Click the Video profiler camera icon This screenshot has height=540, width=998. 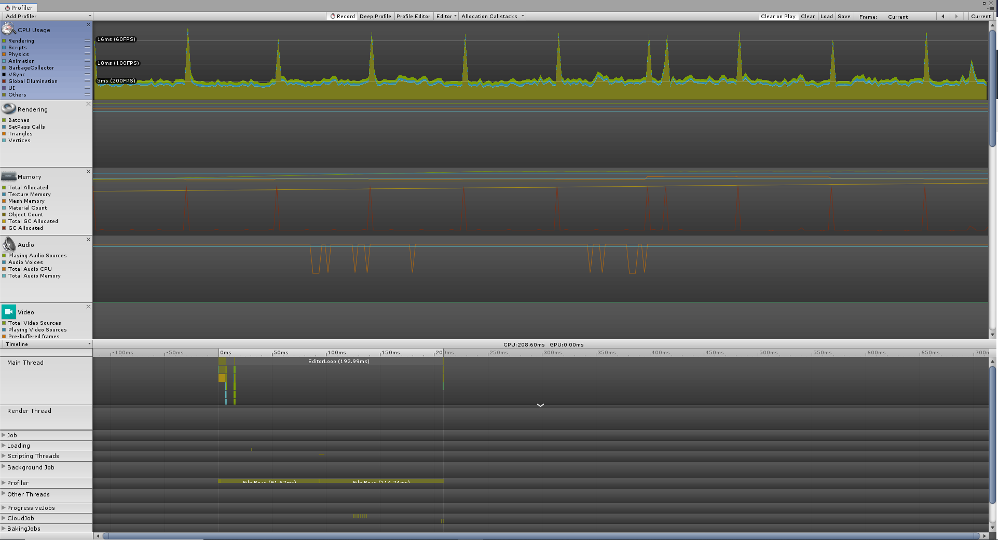tap(9, 312)
